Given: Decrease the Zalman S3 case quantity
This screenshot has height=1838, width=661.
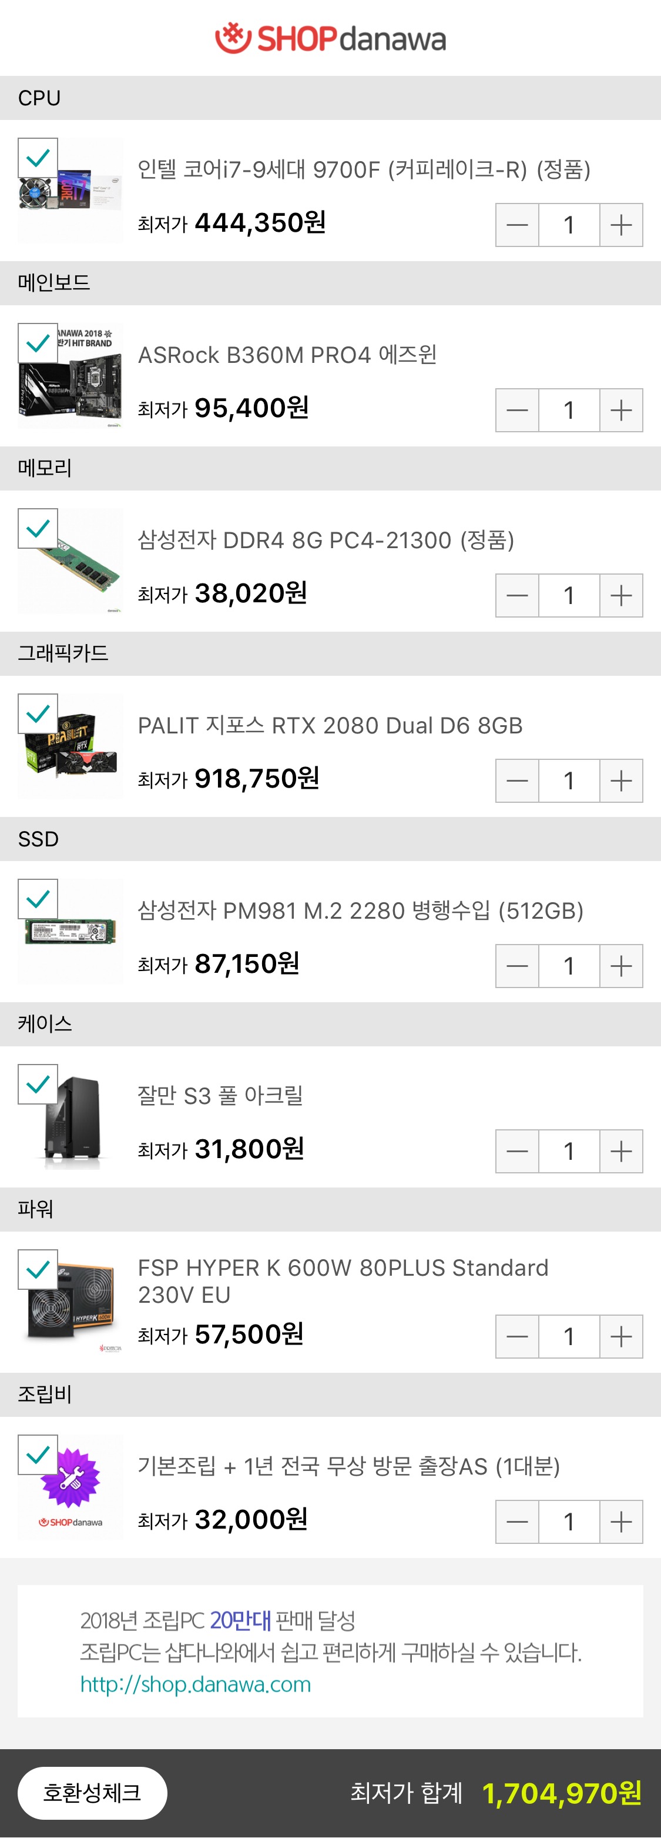Looking at the screenshot, I should (517, 1151).
